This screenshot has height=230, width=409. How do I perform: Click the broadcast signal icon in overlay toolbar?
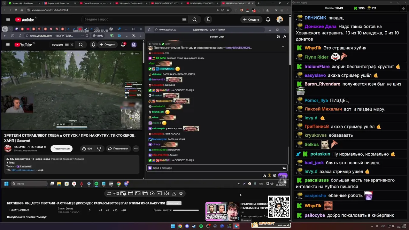click(x=116, y=193)
